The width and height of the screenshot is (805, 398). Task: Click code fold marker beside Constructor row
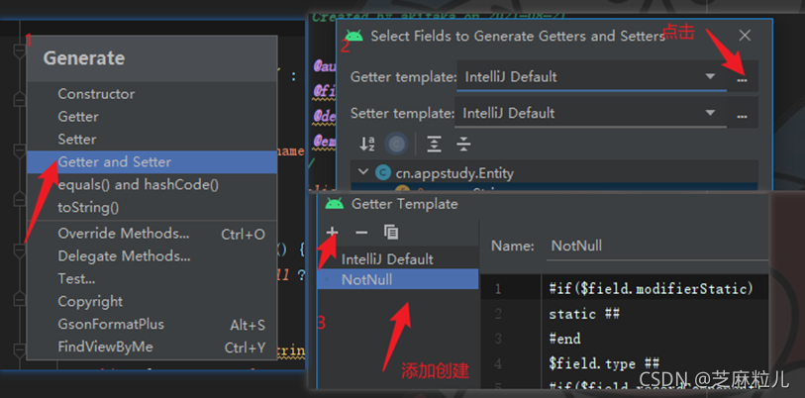[20, 97]
